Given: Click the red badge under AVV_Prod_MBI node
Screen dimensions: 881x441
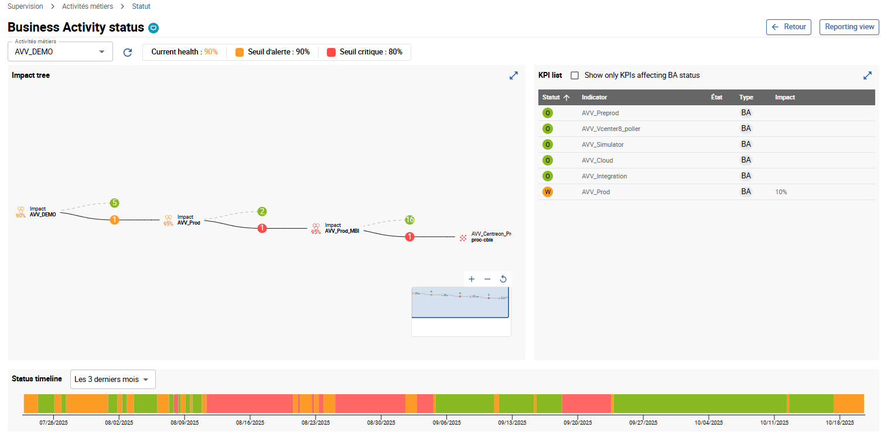Looking at the screenshot, I should click(x=409, y=237).
